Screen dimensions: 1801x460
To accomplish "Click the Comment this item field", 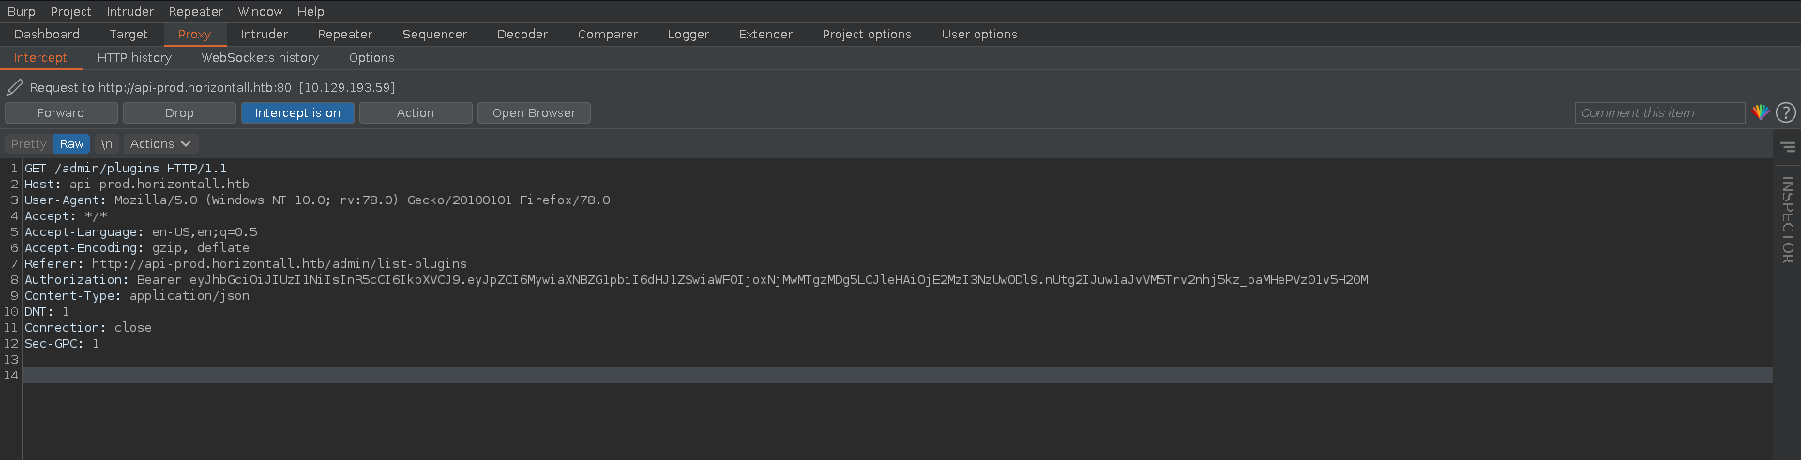I will click(1658, 112).
